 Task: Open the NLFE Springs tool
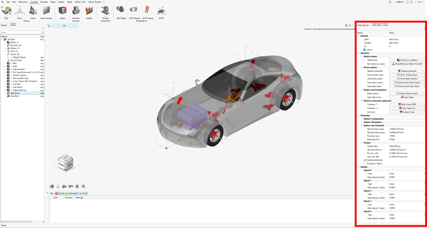pos(147,11)
